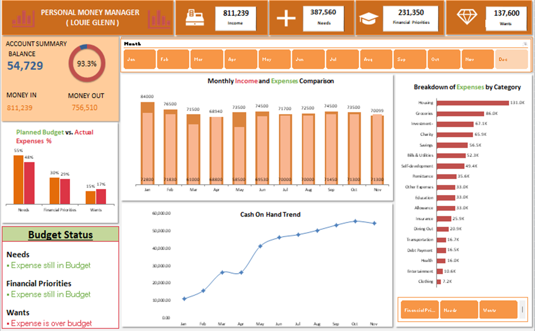Click the 93.3% donut progress gauge
This screenshot has height=331, width=535.
click(86, 64)
